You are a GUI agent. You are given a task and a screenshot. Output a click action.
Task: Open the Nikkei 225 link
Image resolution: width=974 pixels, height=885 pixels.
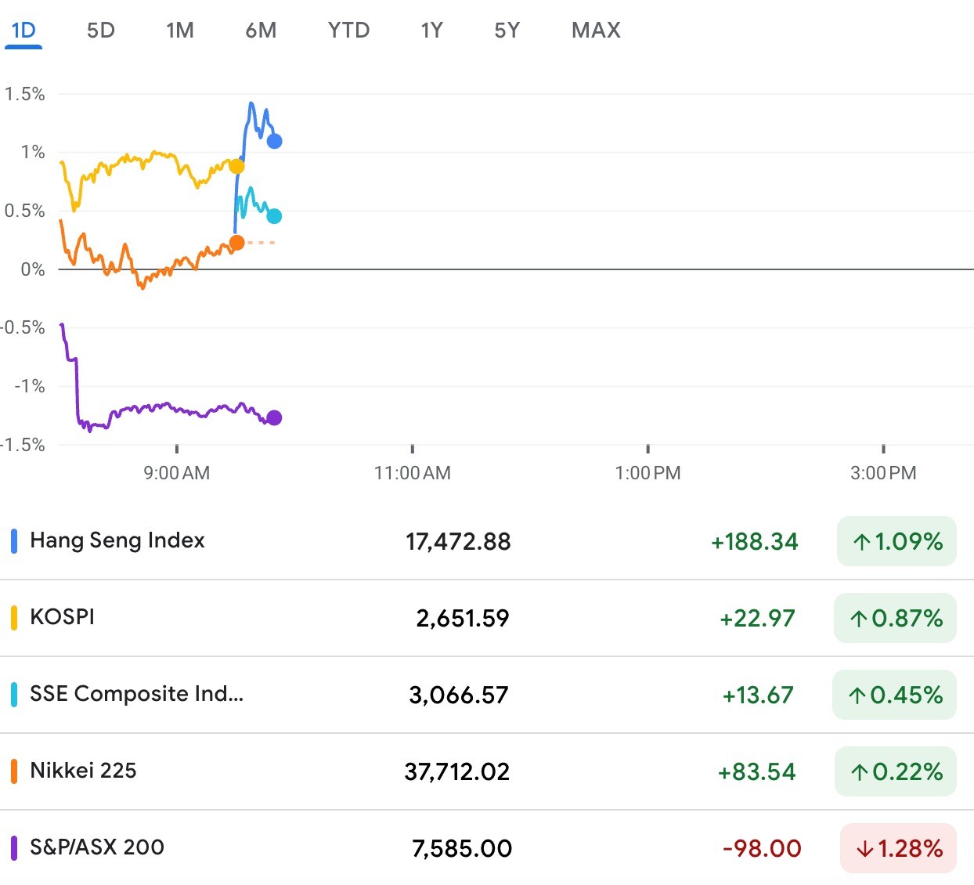pyautogui.click(x=83, y=771)
